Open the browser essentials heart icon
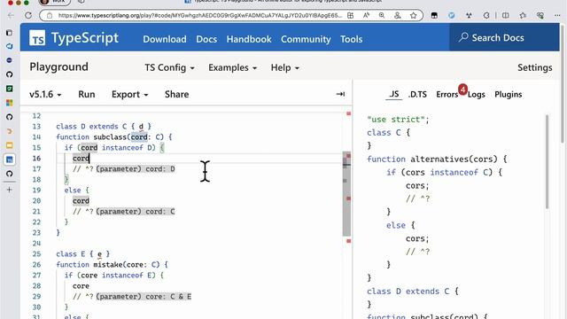The width and height of the screenshot is (567, 319). pos(540,16)
